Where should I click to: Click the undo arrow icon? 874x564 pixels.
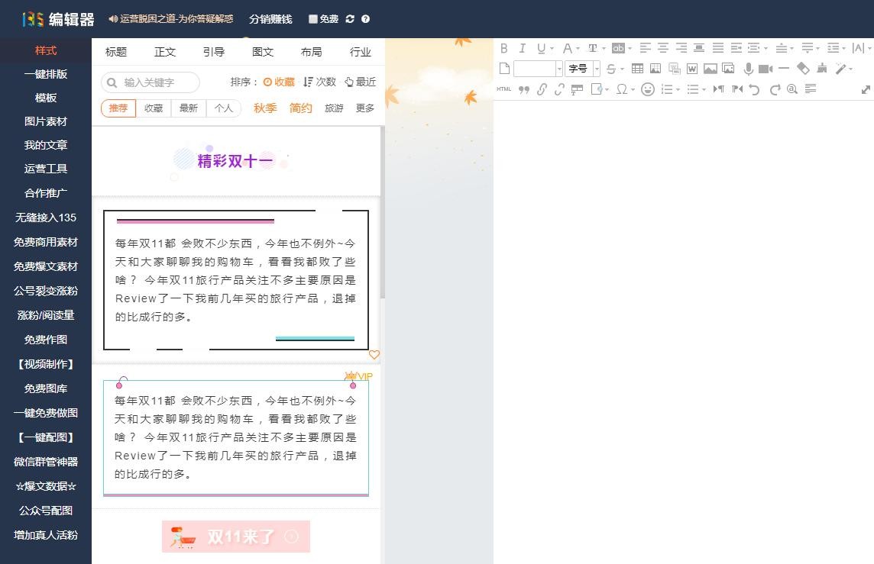click(x=755, y=89)
